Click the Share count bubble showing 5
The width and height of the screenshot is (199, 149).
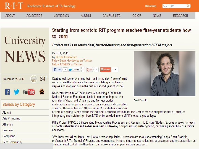(x=115, y=70)
